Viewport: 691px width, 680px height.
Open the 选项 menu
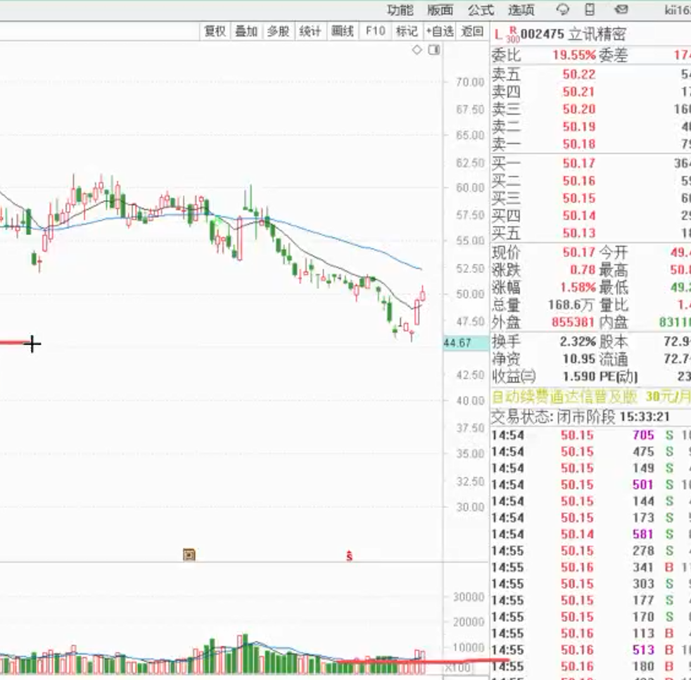[x=521, y=10]
